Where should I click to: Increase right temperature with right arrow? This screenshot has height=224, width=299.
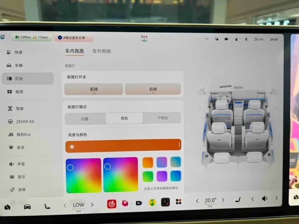point(223,200)
